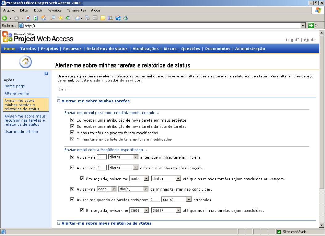Uncheck Minhas tarefas da lista forem modificadas
This screenshot has width=325, height=236.
click(72, 139)
